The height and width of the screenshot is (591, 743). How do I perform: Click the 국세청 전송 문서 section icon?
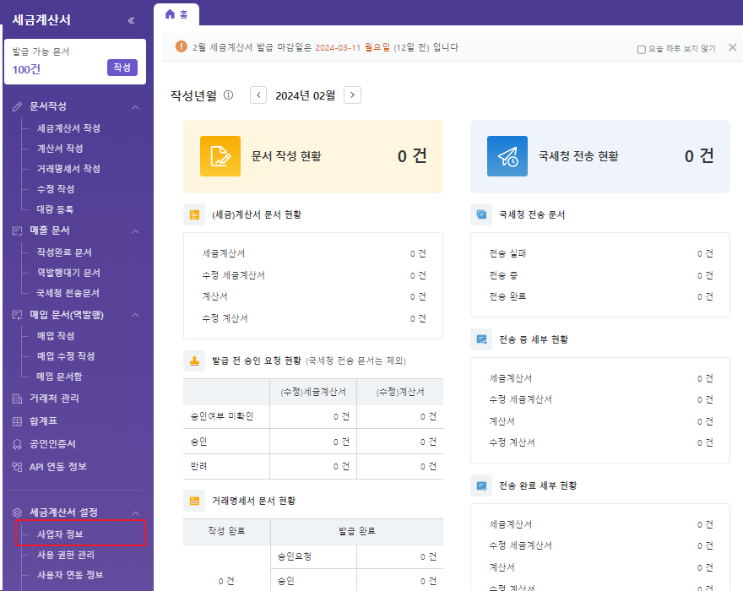[481, 214]
